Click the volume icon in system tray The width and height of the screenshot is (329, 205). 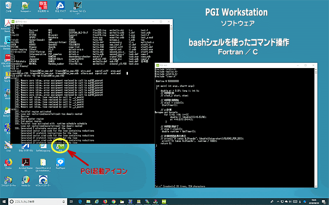(x=291, y=202)
